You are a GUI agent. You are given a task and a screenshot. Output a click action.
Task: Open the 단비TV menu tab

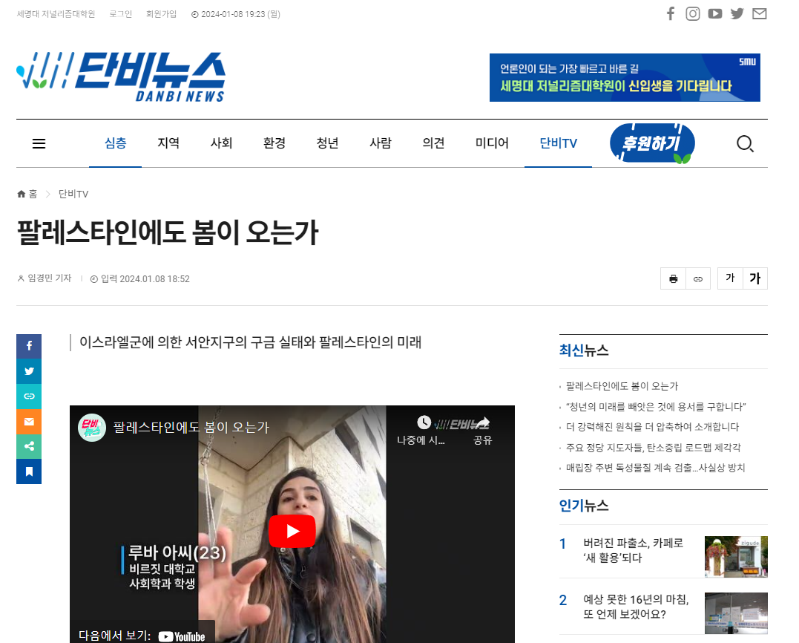[x=558, y=143]
